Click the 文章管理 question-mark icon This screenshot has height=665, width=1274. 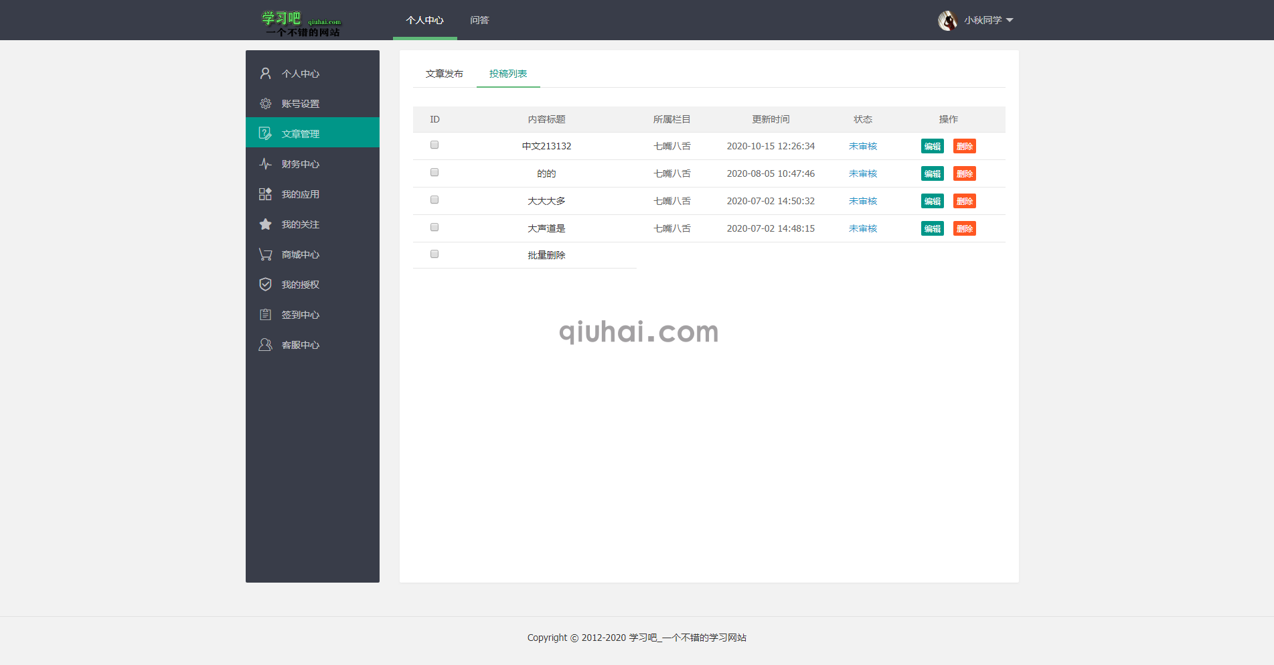pos(265,133)
